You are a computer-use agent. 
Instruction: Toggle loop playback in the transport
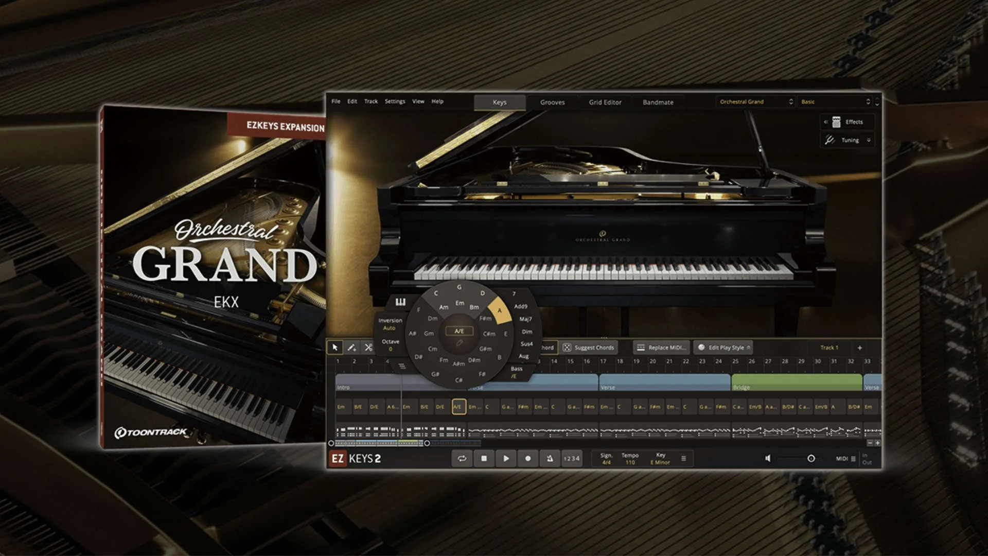coord(462,459)
